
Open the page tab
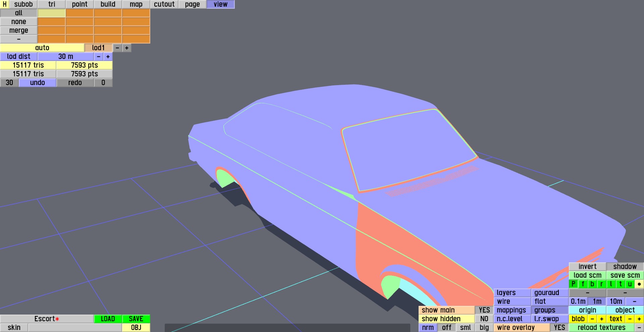point(193,4)
